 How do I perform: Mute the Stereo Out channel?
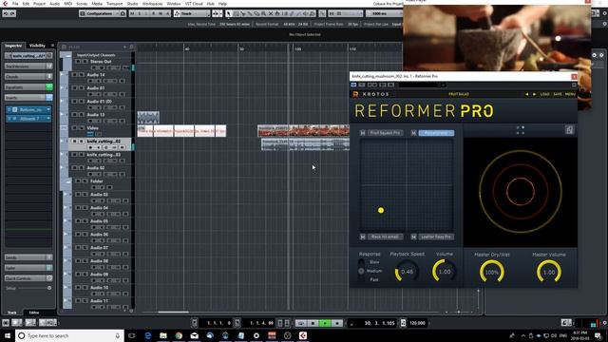[x=78, y=62]
